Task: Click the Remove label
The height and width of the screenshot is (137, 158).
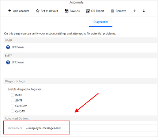Action: pos(121,11)
